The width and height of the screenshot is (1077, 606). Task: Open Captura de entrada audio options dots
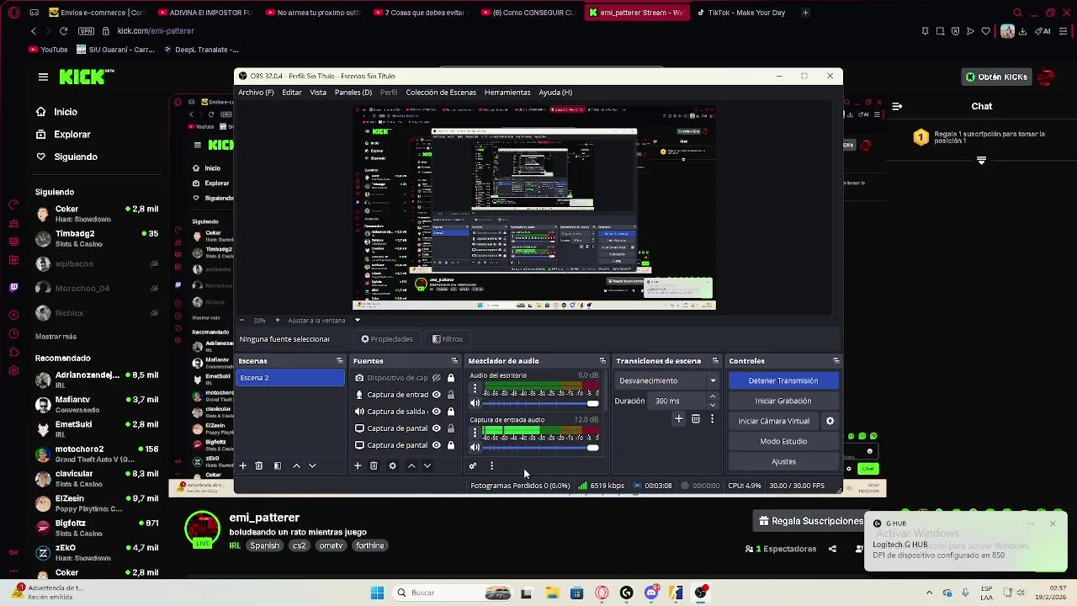475,433
